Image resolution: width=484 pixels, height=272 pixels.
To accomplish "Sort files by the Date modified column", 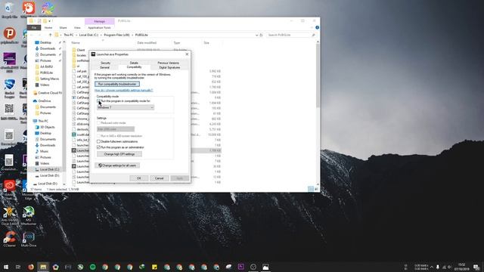I will (x=147, y=43).
